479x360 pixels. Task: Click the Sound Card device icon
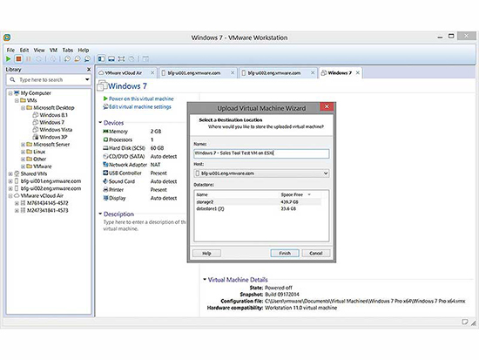pos(105,181)
